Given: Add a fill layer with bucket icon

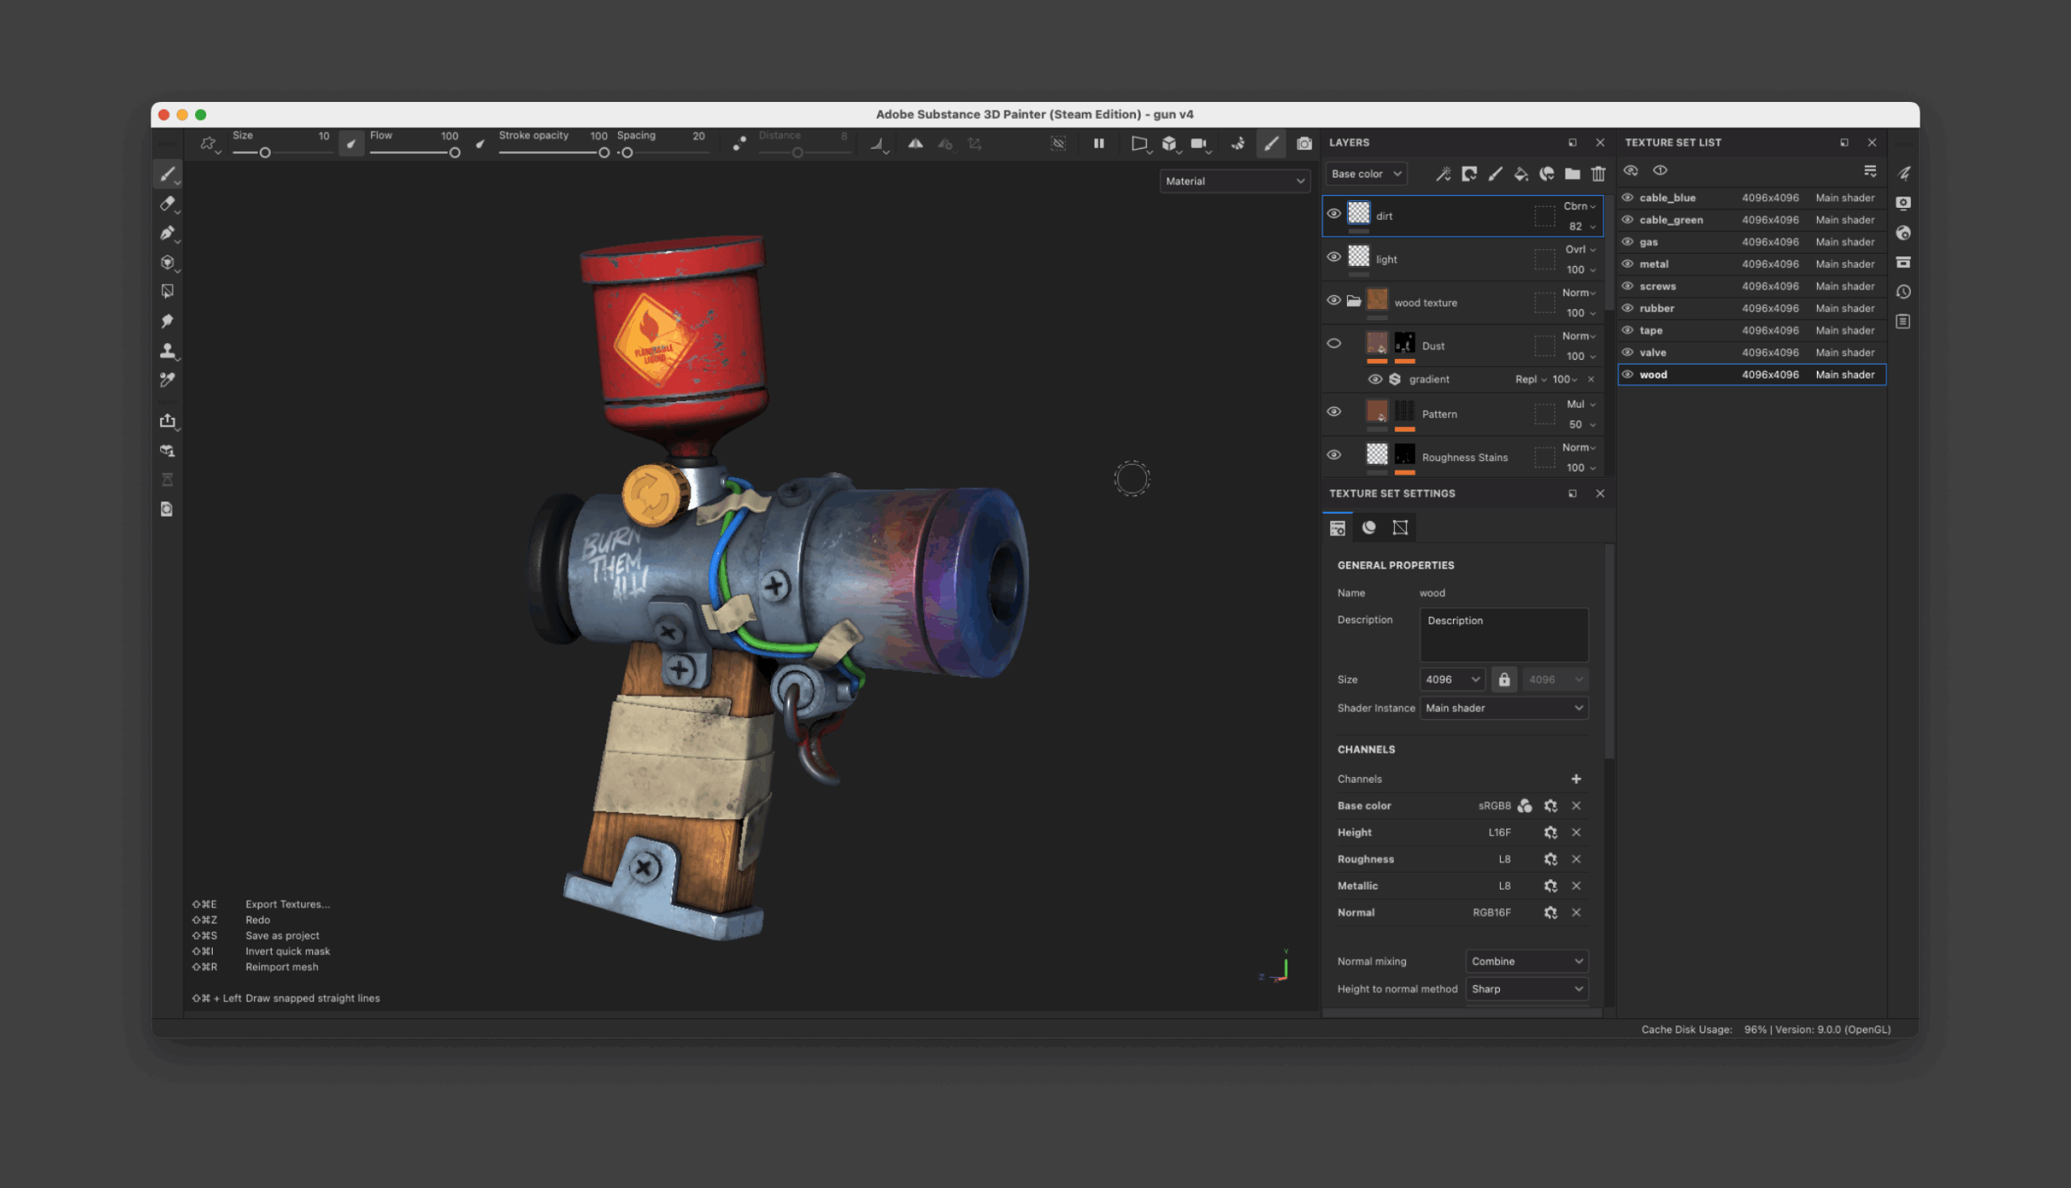Looking at the screenshot, I should tap(1521, 174).
